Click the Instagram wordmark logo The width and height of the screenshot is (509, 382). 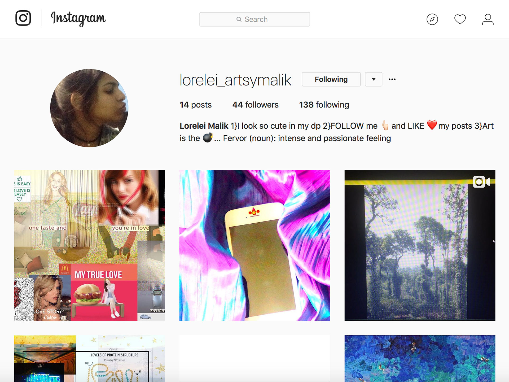pos(78,19)
